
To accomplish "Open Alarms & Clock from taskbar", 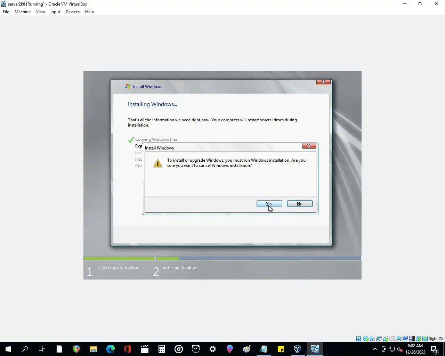I will [196, 349].
